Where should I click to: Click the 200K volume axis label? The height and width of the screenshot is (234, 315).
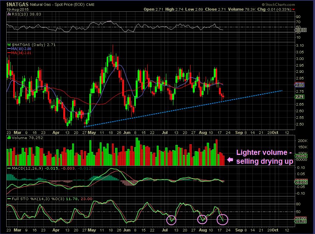point(302,141)
